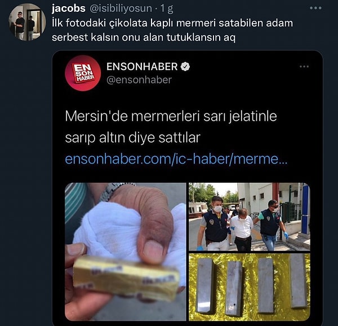The width and height of the screenshot is (338, 326).
Task: View photo of hand holding gold-wrapped bar
Action: point(126,252)
